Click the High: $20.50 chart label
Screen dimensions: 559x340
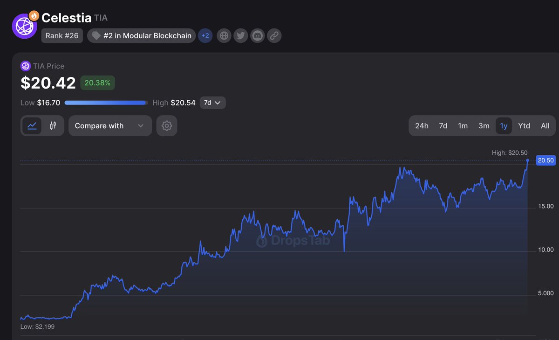(x=510, y=153)
